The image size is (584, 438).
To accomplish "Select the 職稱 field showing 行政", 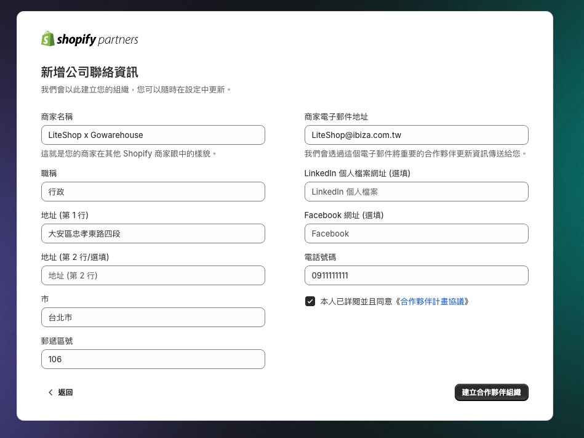I will (x=153, y=192).
